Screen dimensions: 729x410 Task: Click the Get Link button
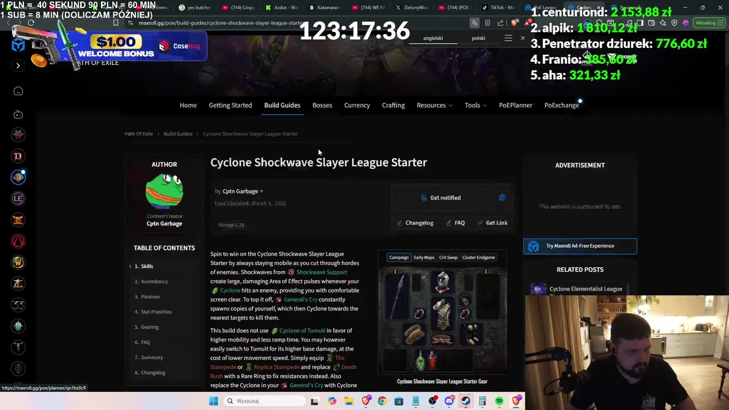492,223
